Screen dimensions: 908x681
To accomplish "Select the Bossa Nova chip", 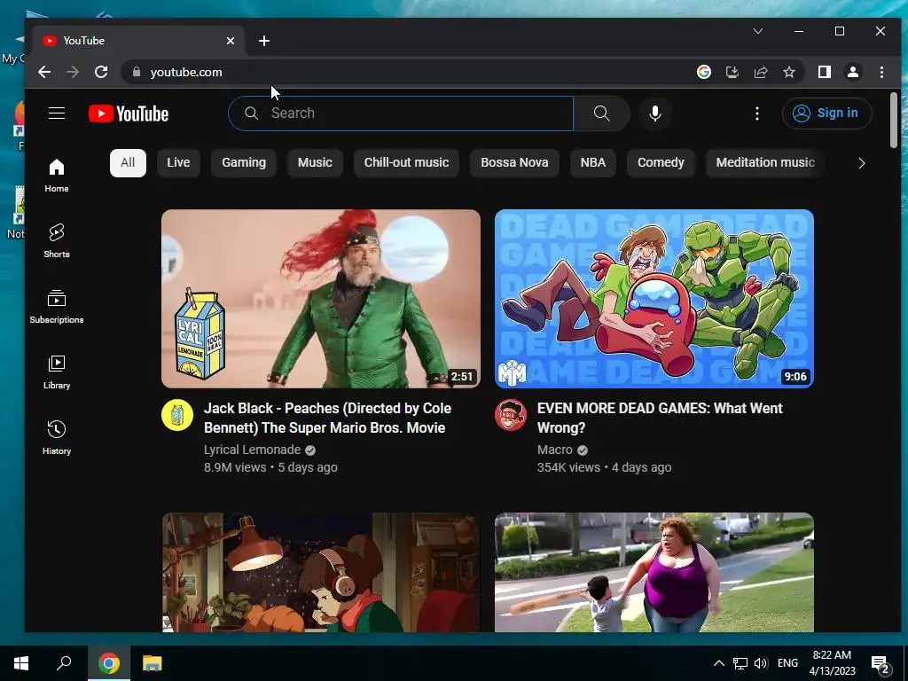I will 514,163.
